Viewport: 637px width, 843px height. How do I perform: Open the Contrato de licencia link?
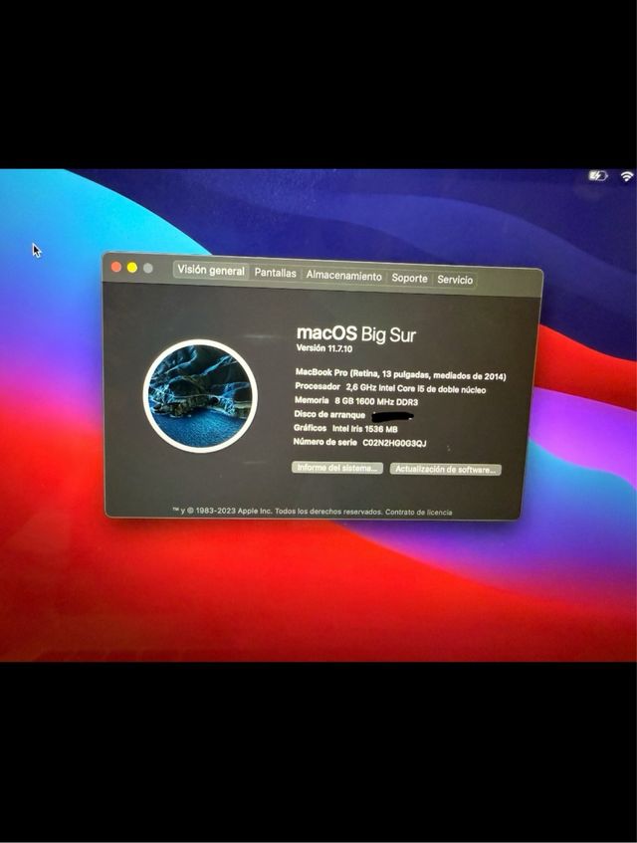(x=418, y=513)
